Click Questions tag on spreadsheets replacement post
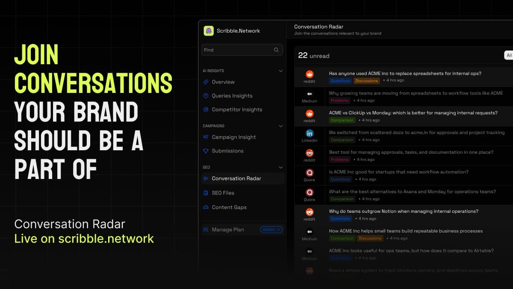The width and height of the screenshot is (513, 289). click(x=340, y=80)
